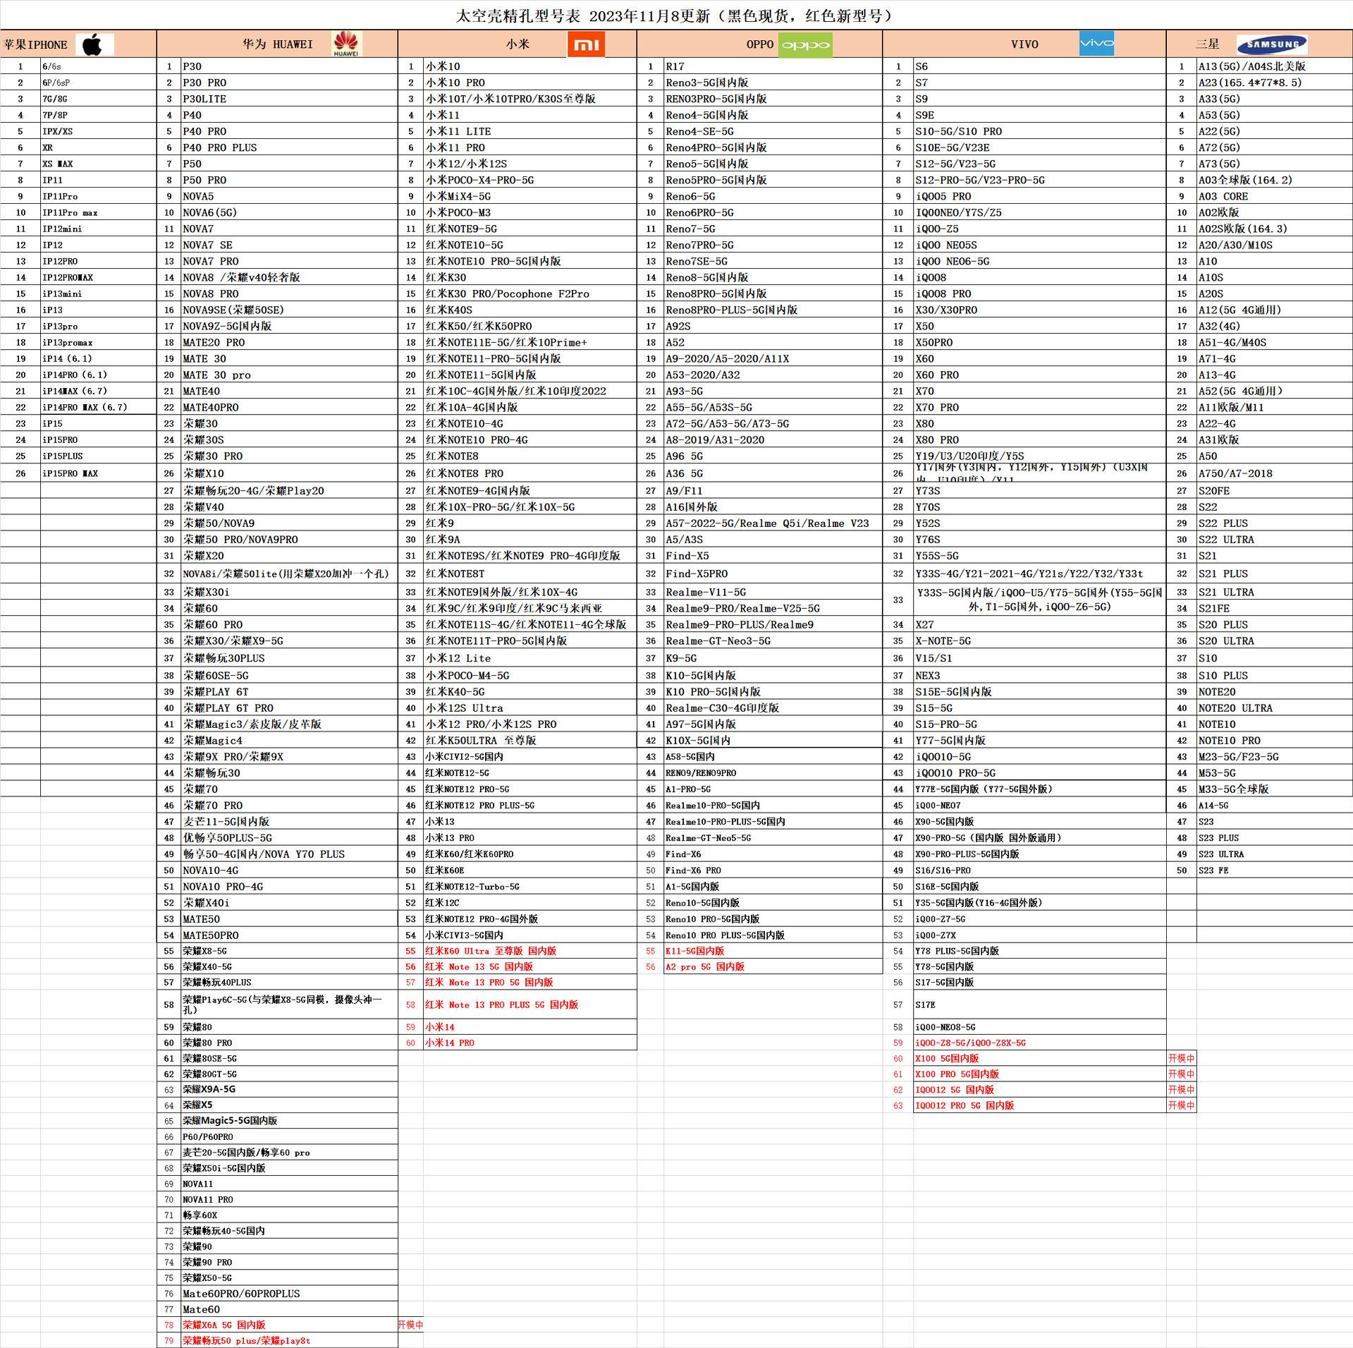Select cell P60/P60PRO
The height and width of the screenshot is (1348, 1353).
pyautogui.click(x=289, y=1137)
